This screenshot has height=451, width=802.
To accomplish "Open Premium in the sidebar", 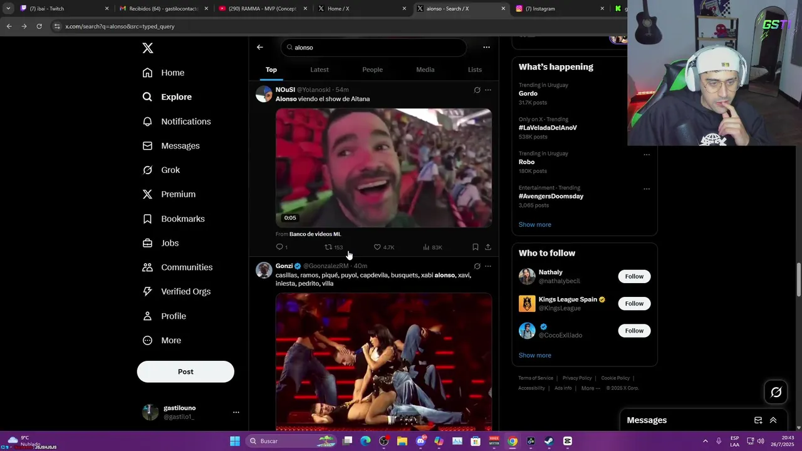I will [x=169, y=194].
